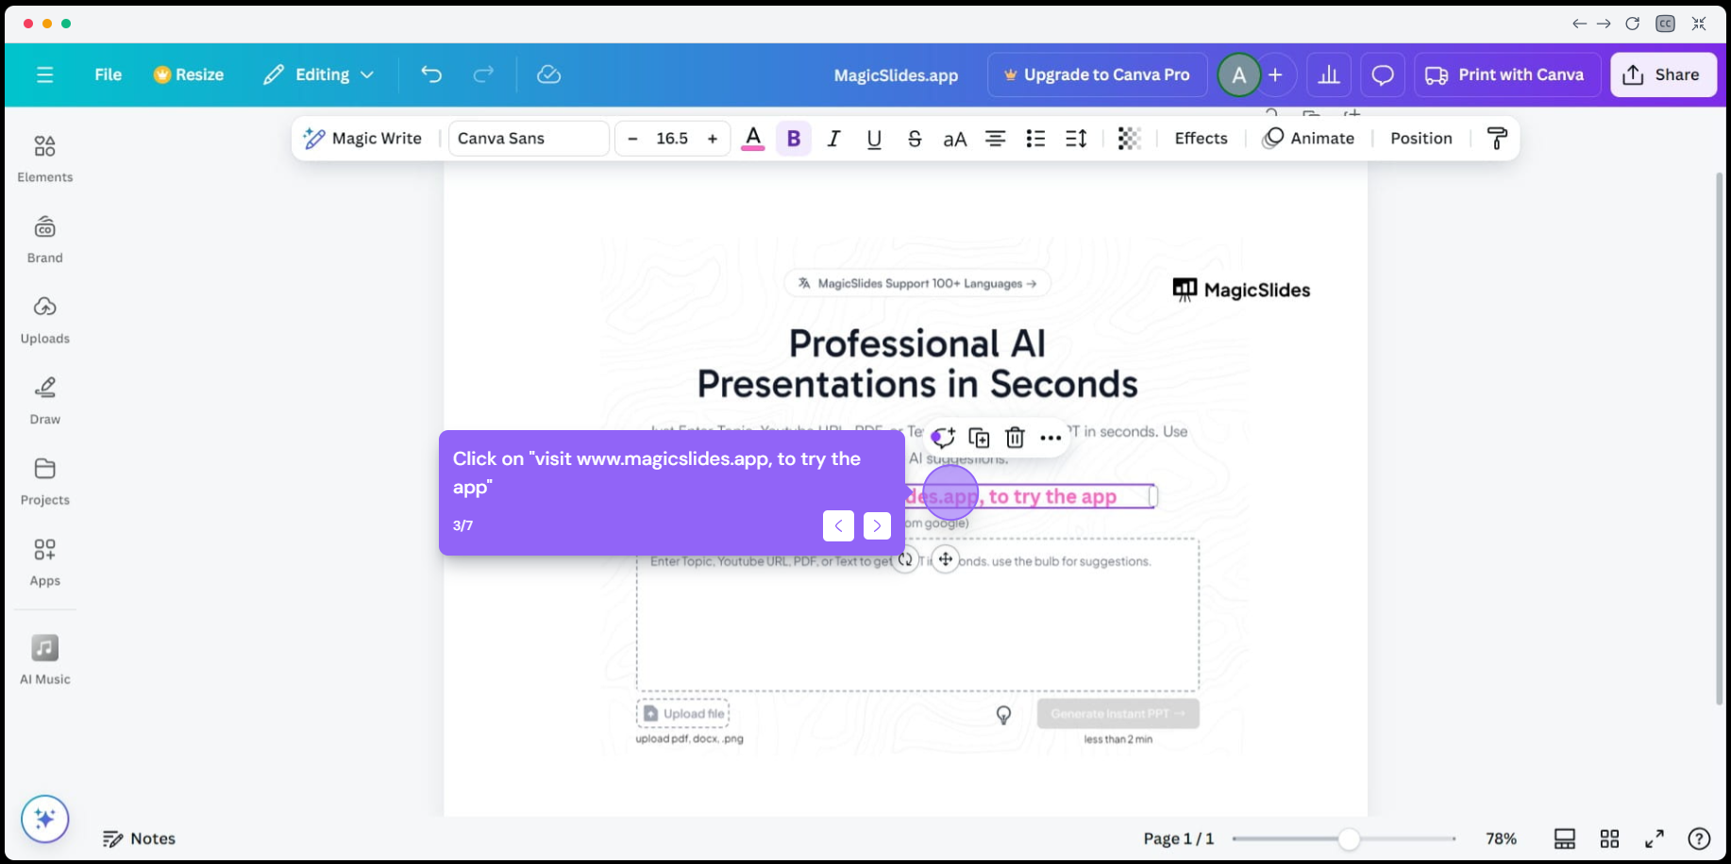Toggle uppercase text case

(x=955, y=139)
